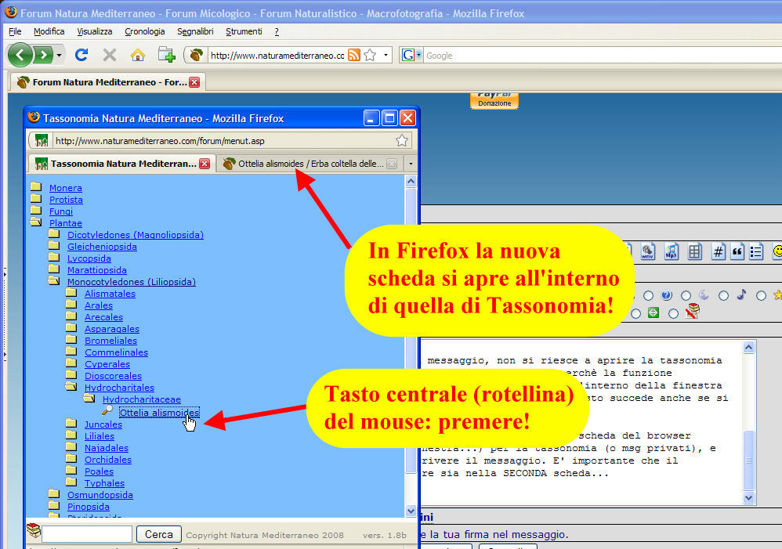Open the back/forward history dropdown arrow
The width and height of the screenshot is (782, 549).
(59, 55)
